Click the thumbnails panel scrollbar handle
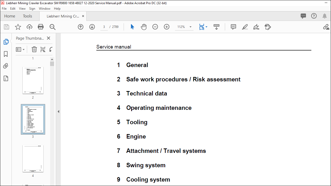Screen dimensions: 331x186 52,64
